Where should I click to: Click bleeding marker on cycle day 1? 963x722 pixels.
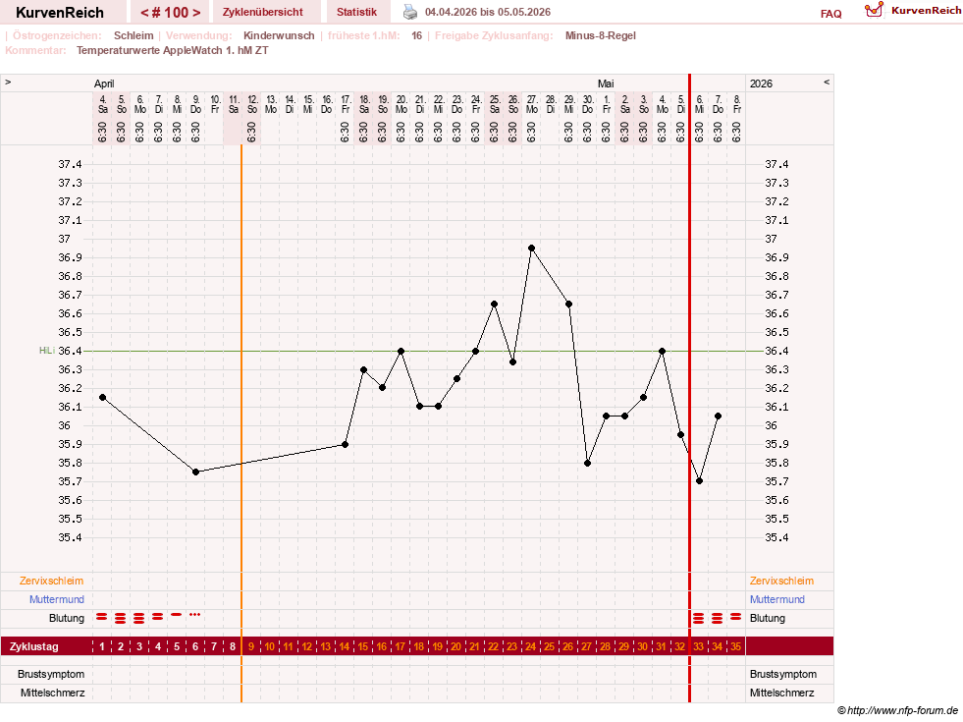102,616
